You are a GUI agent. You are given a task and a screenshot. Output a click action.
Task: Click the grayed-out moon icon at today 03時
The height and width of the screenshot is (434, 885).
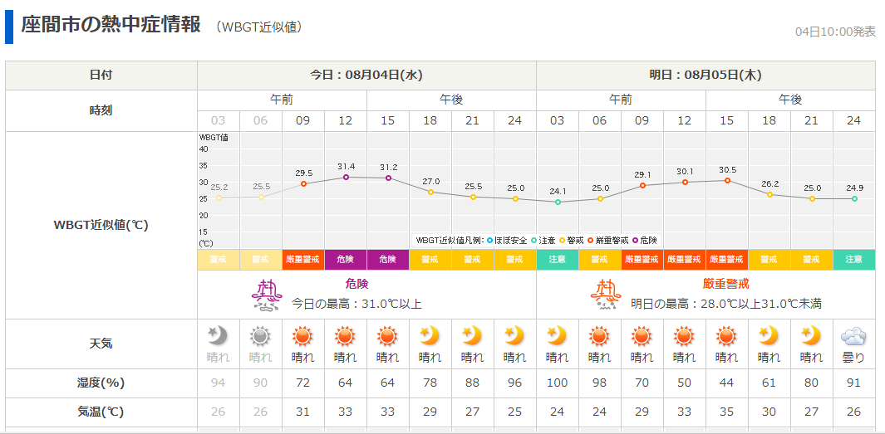[218, 336]
